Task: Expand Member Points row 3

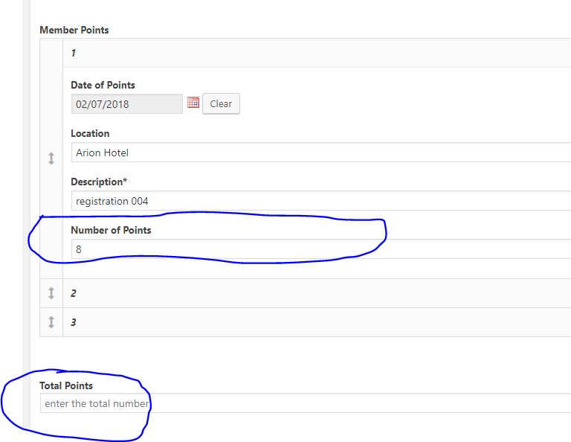Action: (317, 322)
